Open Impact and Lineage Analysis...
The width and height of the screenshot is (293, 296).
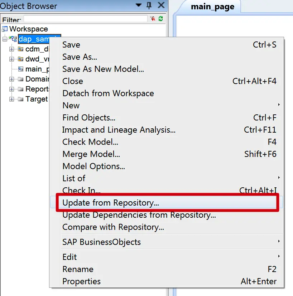tap(167, 130)
